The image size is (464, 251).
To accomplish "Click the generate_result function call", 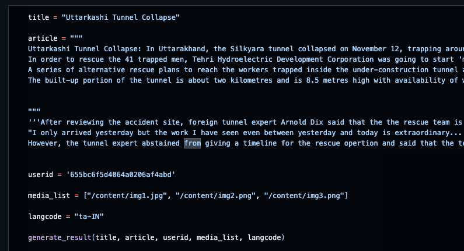I will point(156,238).
